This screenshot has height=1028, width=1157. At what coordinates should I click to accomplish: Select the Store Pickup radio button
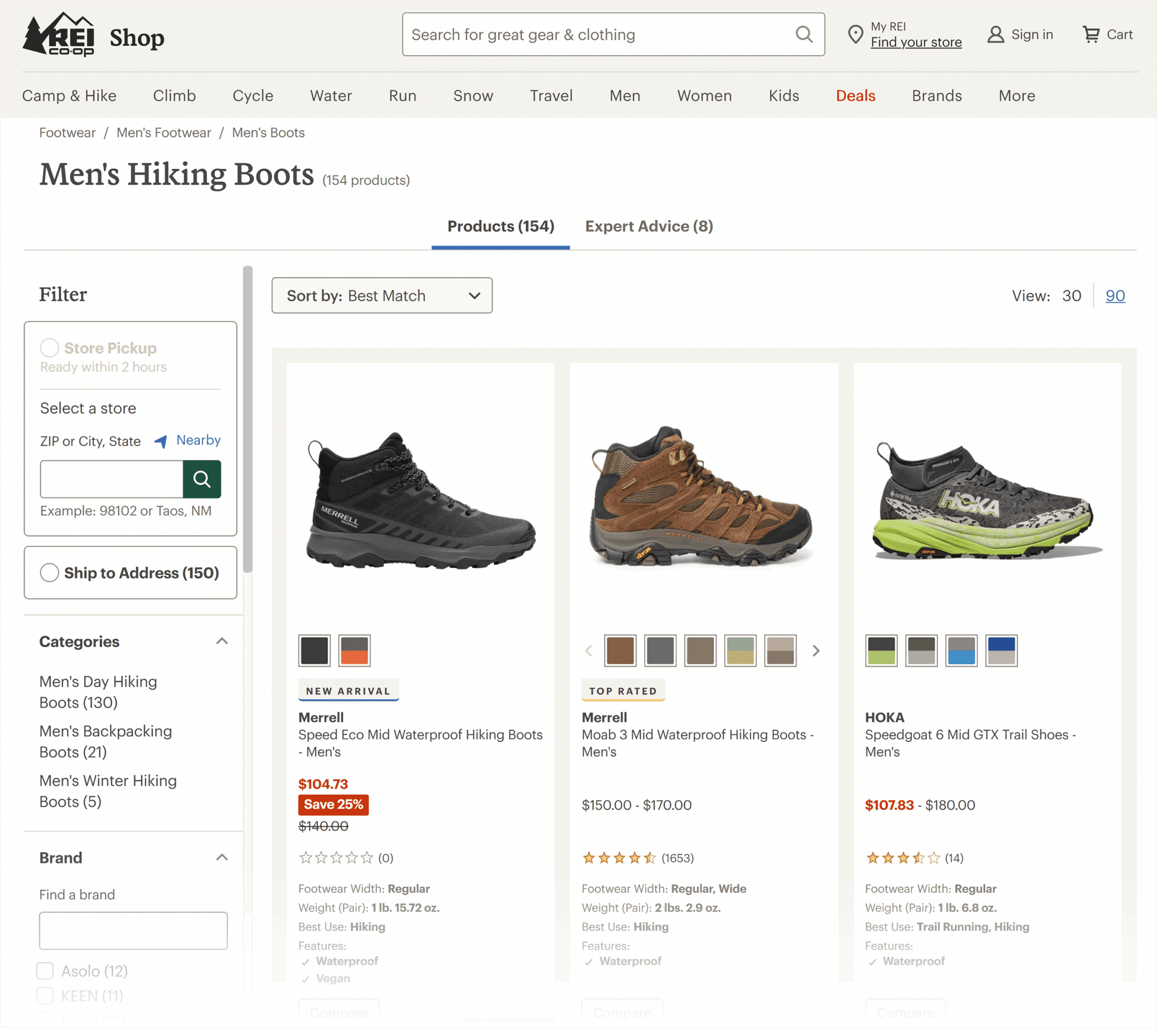point(49,347)
